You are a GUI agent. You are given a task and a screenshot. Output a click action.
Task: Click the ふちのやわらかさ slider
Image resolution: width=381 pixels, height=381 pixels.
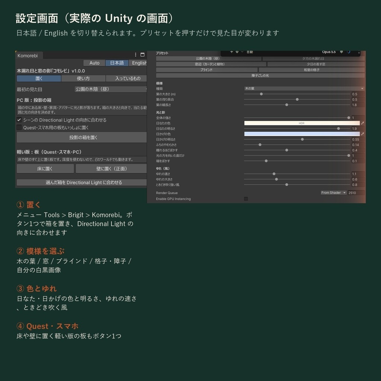297,145
